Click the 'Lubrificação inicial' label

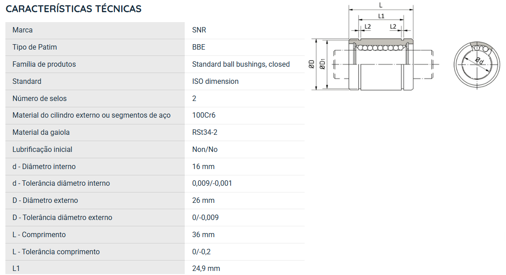click(42, 149)
